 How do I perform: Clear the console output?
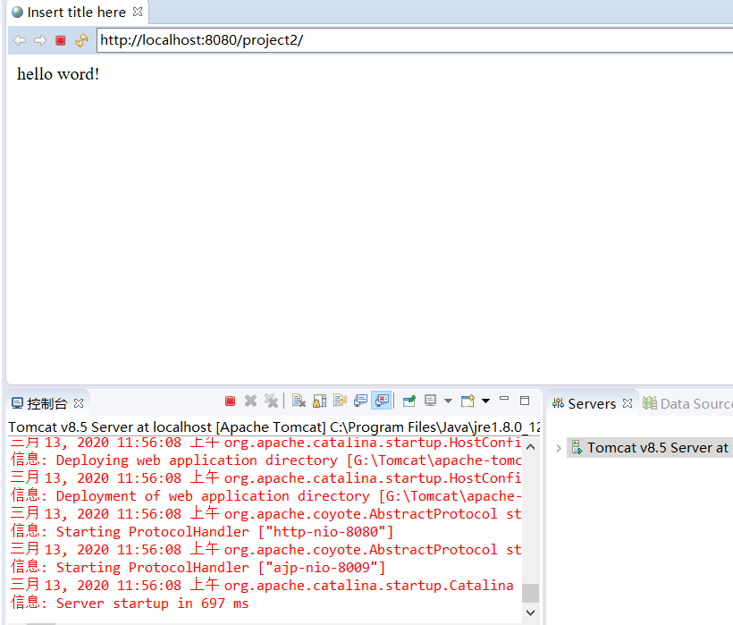pyautogui.click(x=299, y=401)
